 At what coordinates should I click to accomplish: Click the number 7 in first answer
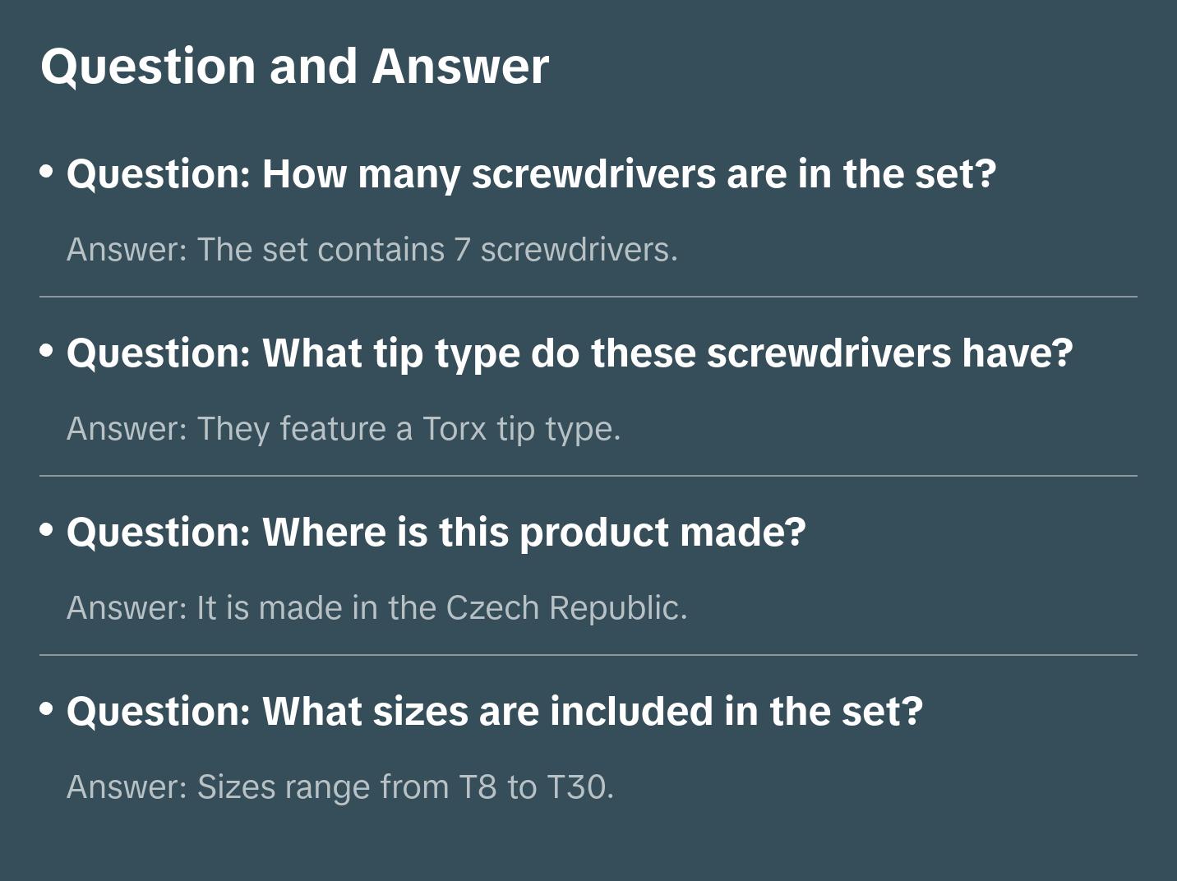[x=462, y=250]
